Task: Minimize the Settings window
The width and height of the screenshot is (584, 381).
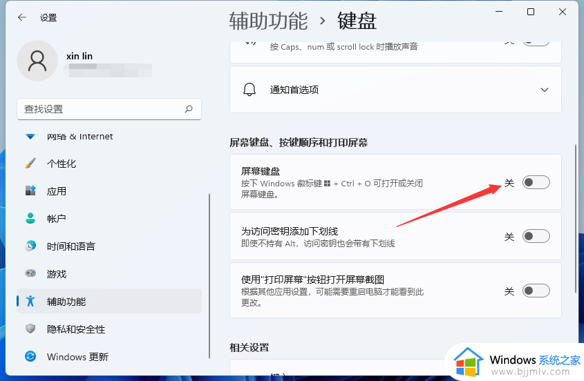Action: click(499, 12)
